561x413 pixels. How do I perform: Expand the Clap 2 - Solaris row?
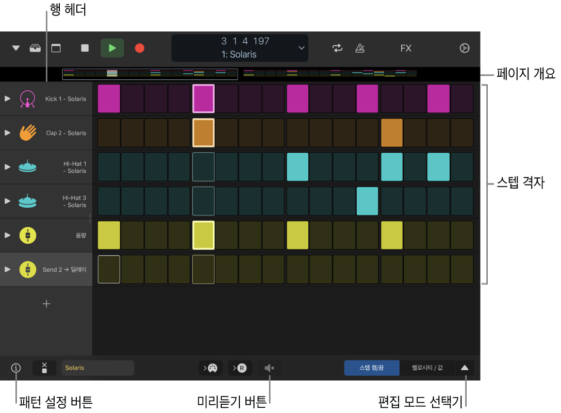point(7,133)
